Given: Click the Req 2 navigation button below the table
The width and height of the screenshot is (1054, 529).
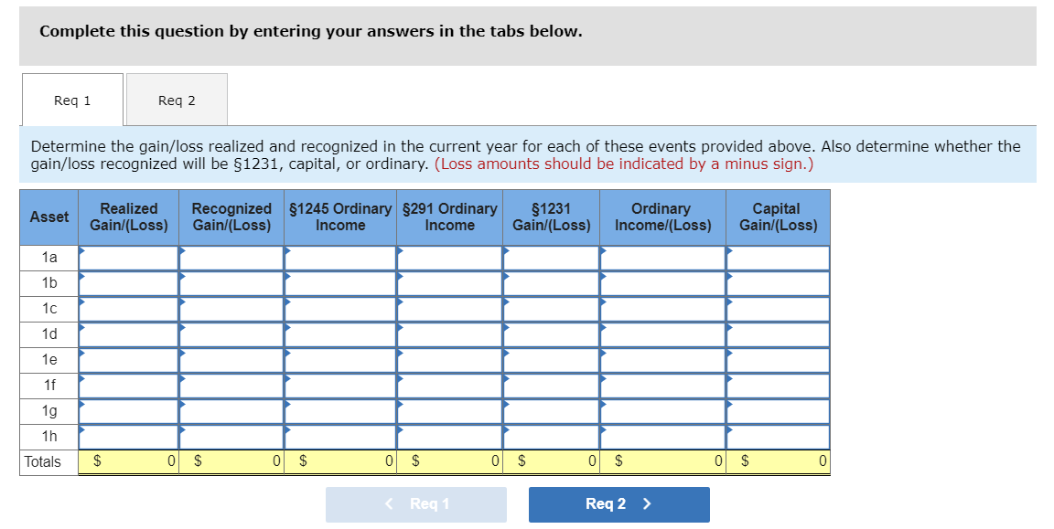Looking at the screenshot, I should [618, 504].
